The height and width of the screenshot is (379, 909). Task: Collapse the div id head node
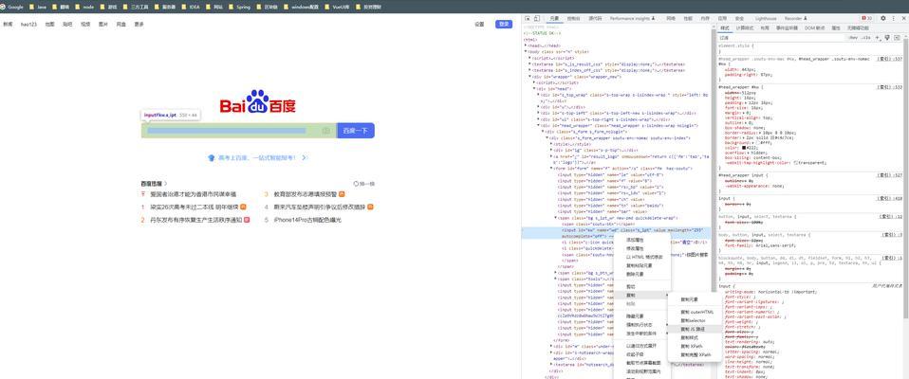(x=534, y=88)
